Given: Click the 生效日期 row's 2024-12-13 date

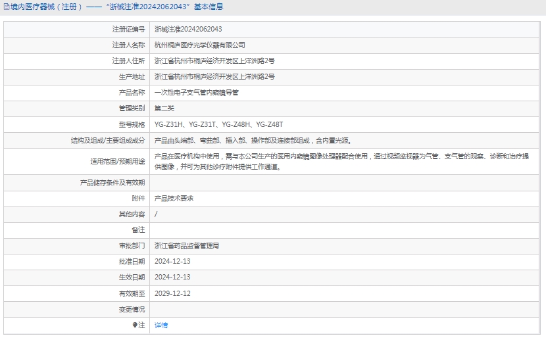Looking at the screenshot, I should point(172,277).
